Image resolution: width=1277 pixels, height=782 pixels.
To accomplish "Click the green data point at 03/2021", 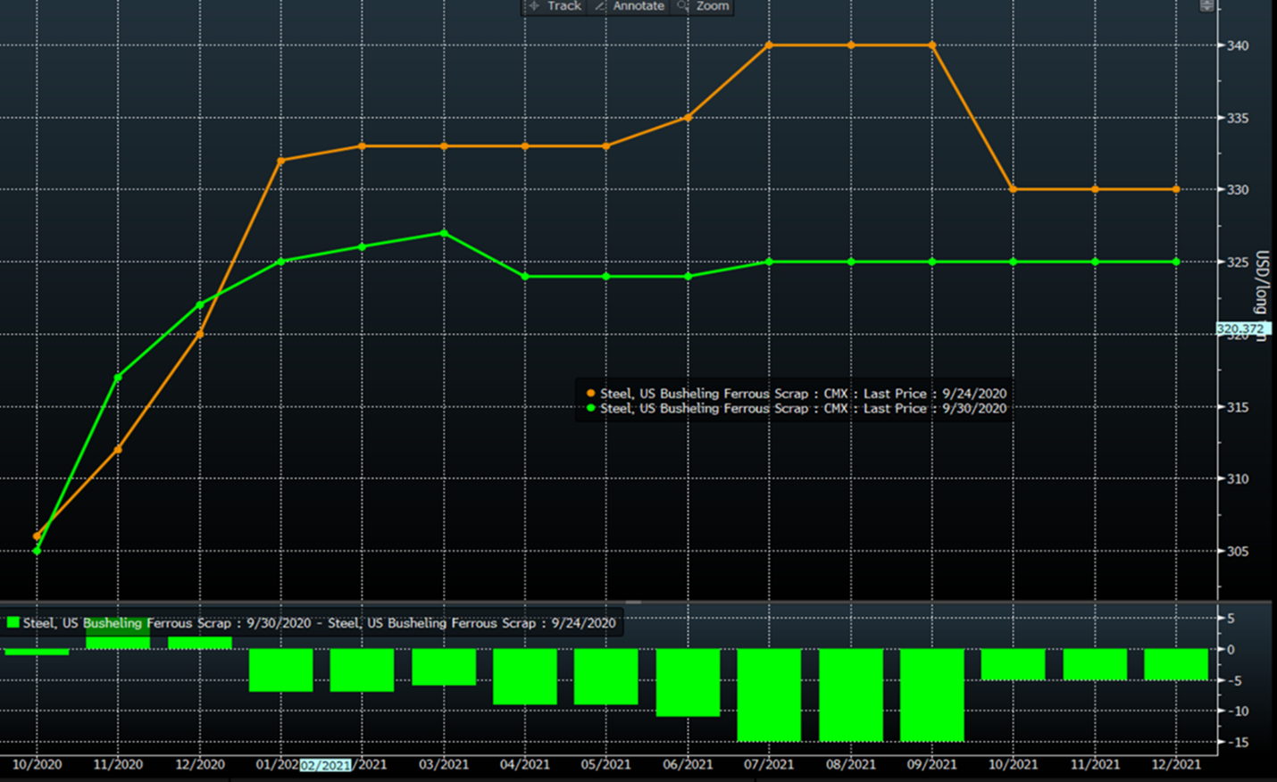I will pos(444,233).
